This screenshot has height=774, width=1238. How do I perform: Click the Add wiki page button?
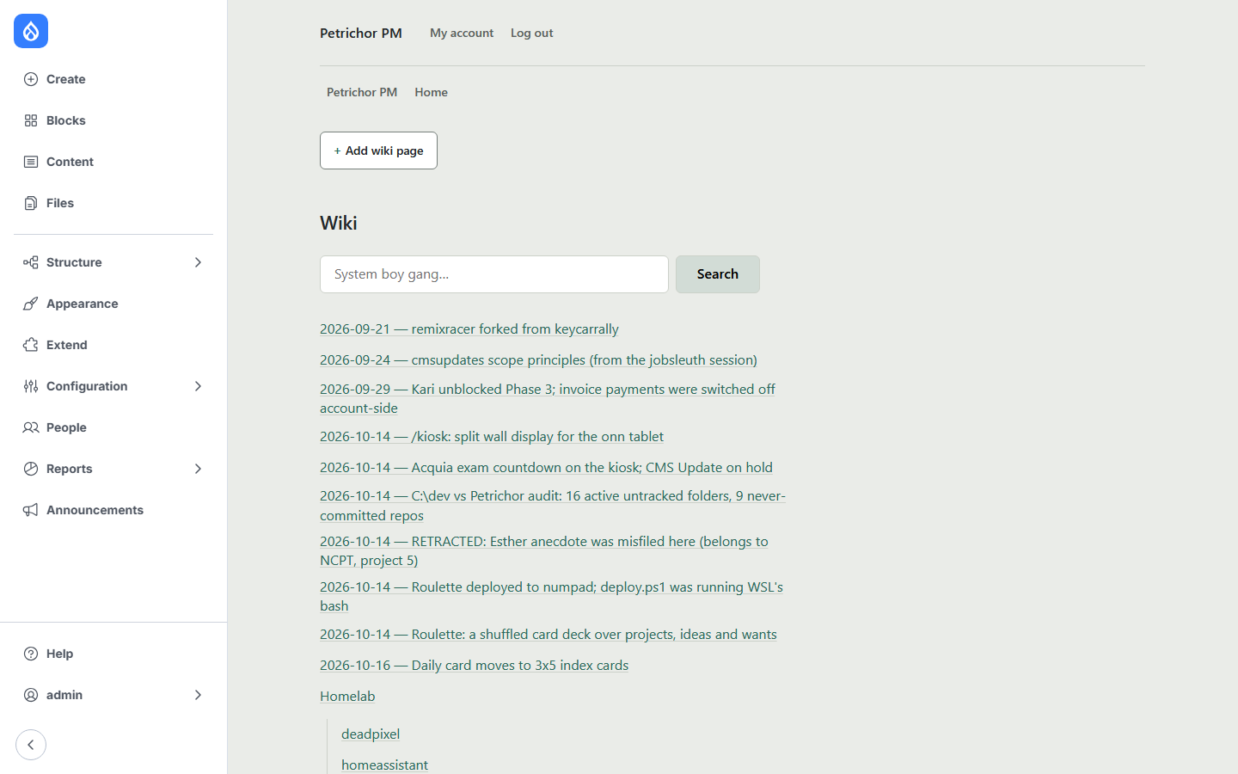pyautogui.click(x=378, y=150)
